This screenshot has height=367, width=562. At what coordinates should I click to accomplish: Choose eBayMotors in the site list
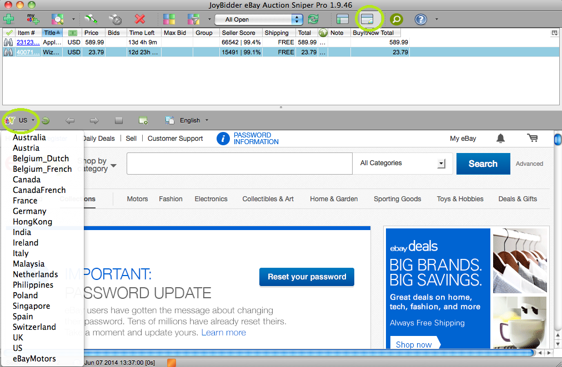click(34, 359)
